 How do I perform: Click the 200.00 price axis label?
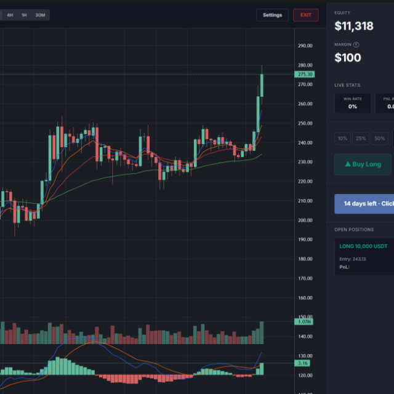tap(305, 220)
